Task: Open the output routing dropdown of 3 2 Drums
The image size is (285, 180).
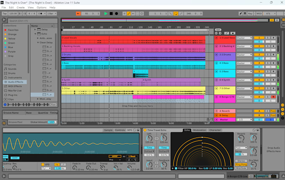Action: 244,55
